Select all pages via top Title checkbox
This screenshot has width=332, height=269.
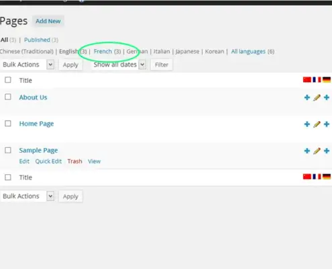point(8,80)
